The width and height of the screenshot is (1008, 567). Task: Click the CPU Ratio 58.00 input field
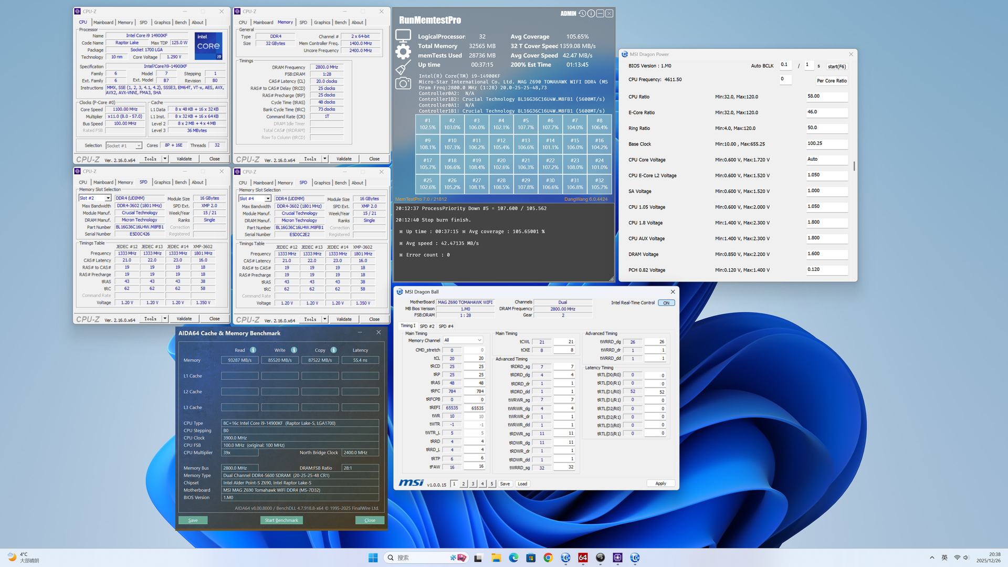tap(826, 97)
